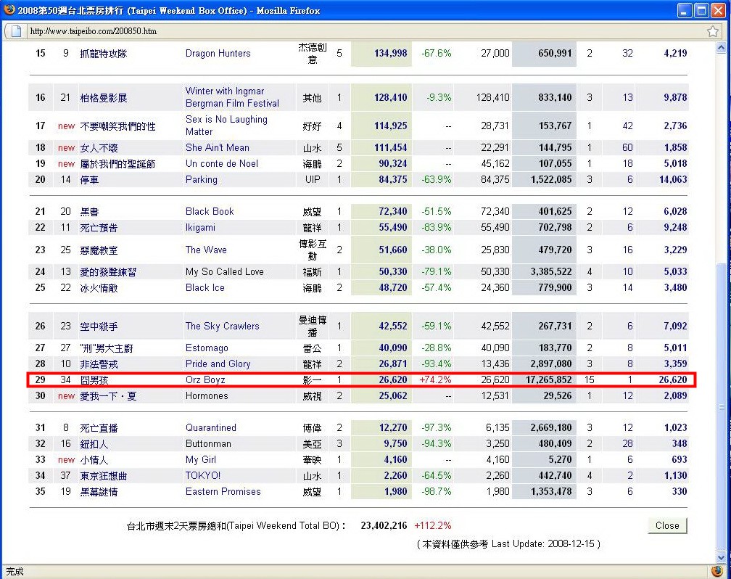
Task: Click the Chinese title 黑書
Action: pos(89,212)
